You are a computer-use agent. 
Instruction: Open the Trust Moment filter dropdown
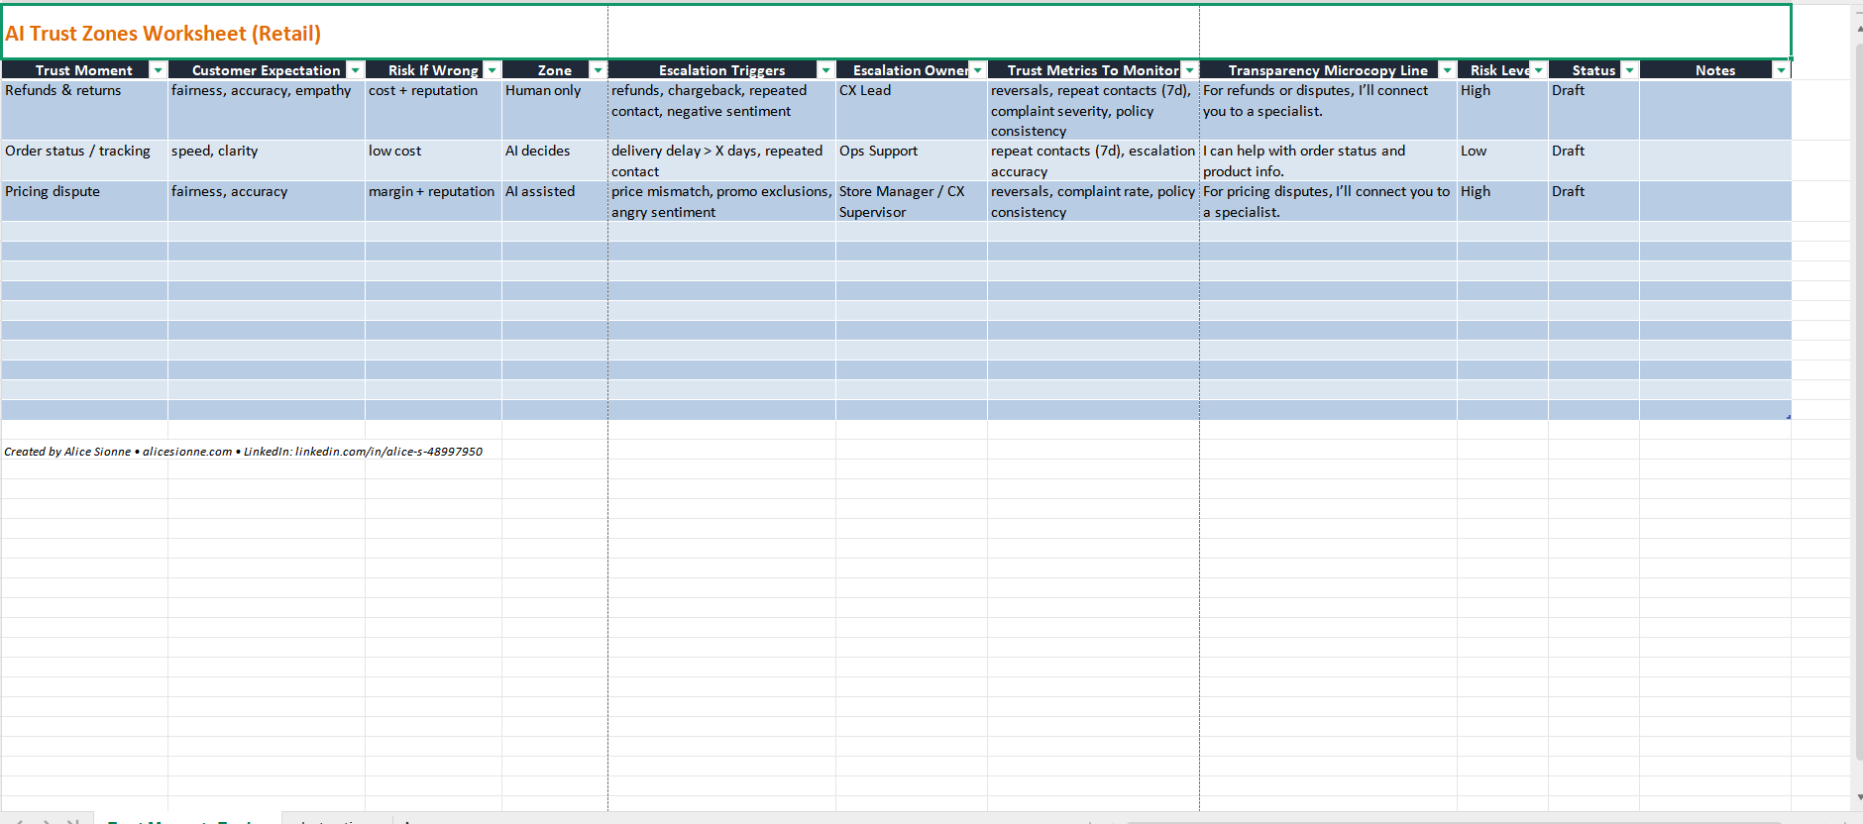(157, 70)
